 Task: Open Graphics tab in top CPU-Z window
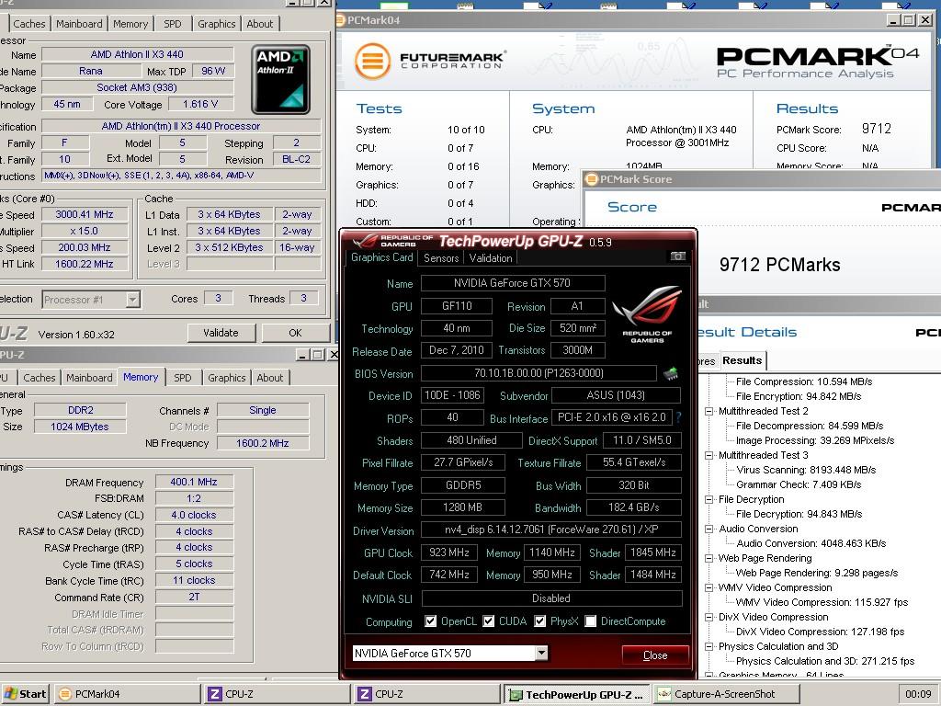216,24
